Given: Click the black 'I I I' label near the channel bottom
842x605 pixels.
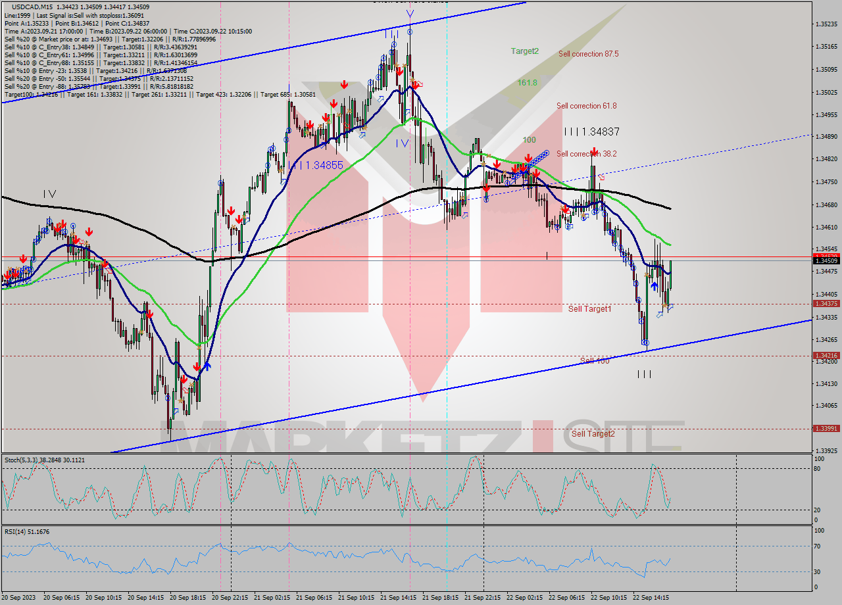Looking at the screenshot, I should [644, 374].
